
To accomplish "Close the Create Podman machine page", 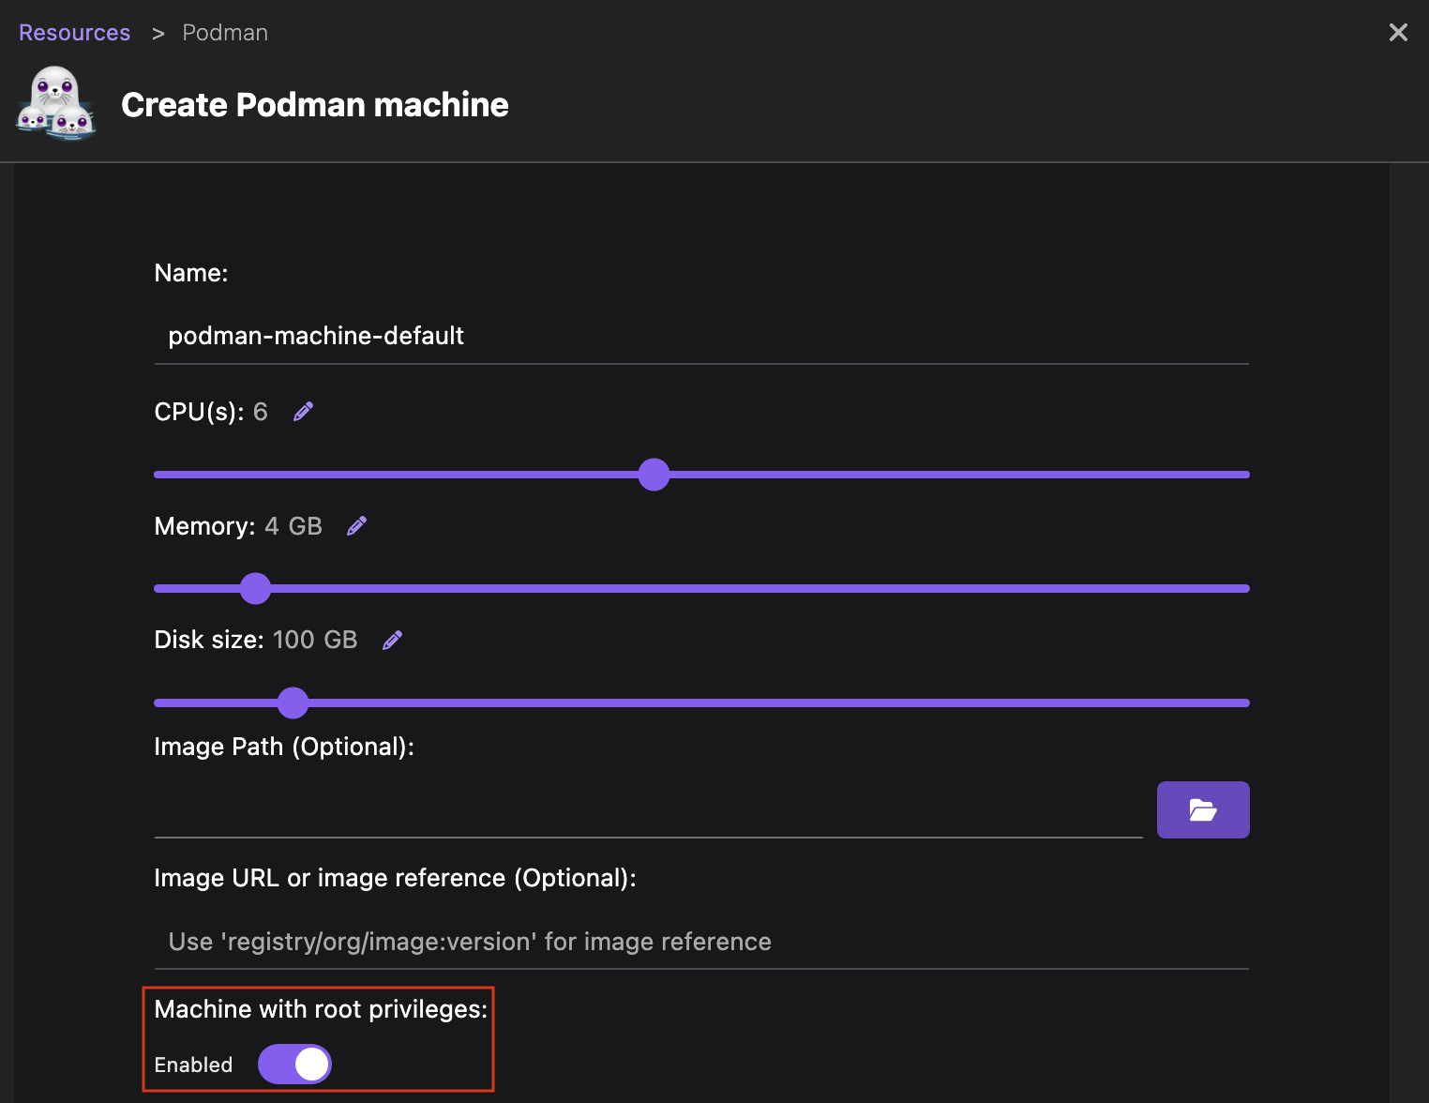I will point(1397,33).
